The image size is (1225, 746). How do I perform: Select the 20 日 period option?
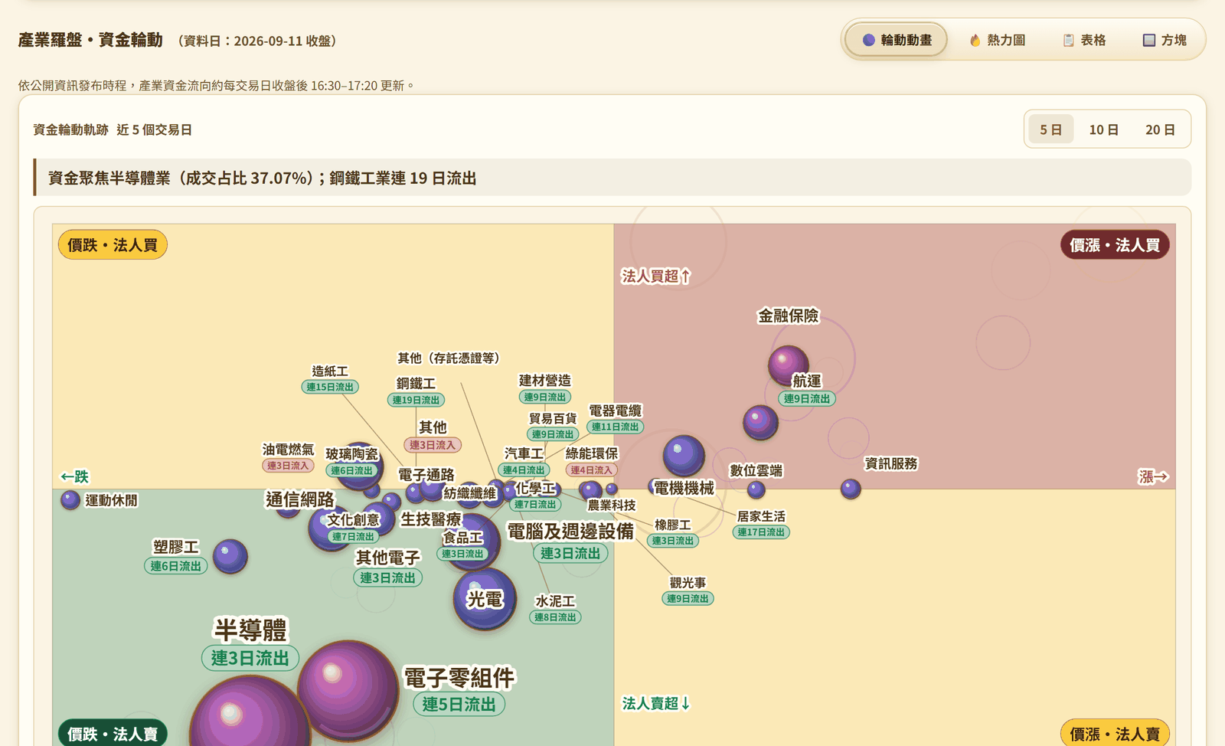[1160, 129]
